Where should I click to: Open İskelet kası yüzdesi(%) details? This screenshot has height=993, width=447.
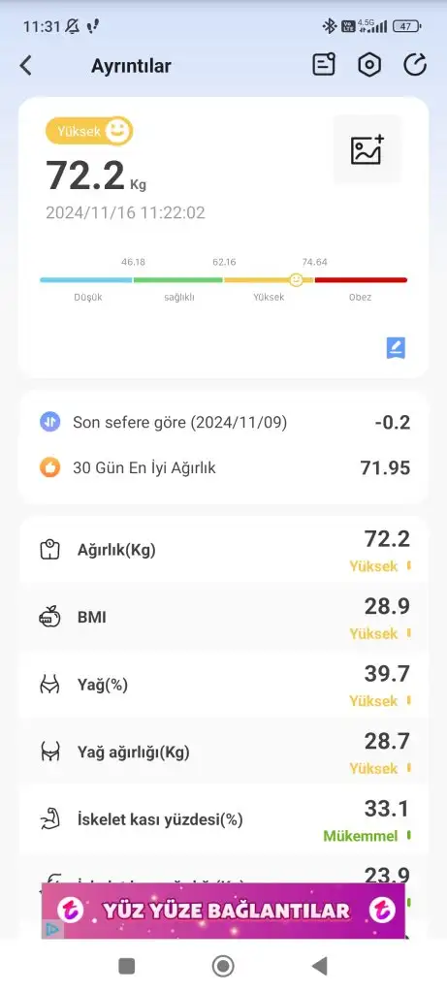click(x=223, y=819)
